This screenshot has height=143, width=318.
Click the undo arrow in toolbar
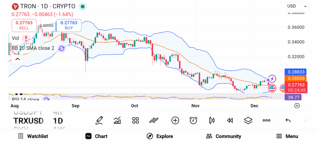288,120
